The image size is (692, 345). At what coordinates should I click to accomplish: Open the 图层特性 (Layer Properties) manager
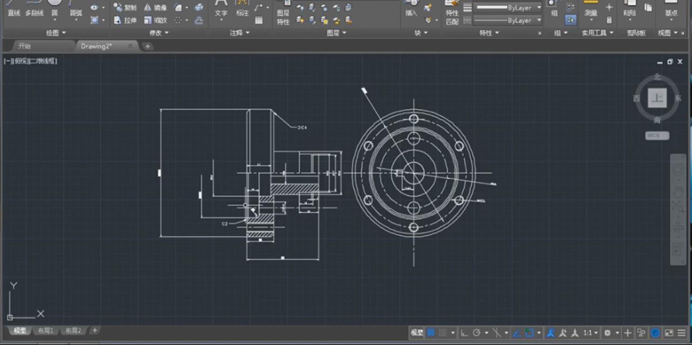(283, 13)
